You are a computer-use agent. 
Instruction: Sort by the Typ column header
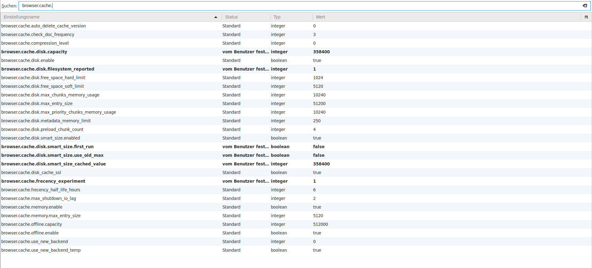point(292,17)
